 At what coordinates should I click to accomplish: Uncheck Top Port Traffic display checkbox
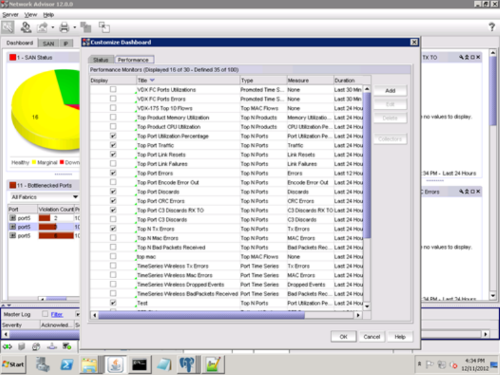pos(113,145)
